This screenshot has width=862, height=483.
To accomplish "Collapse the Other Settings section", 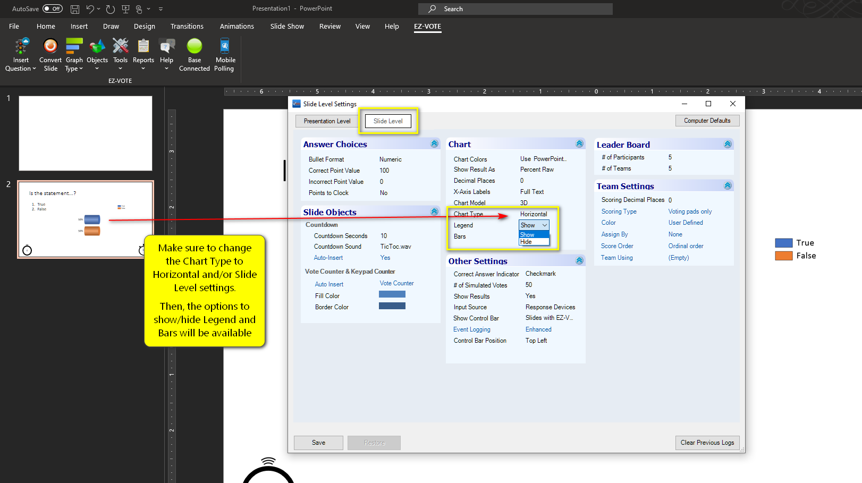I will tap(579, 261).
